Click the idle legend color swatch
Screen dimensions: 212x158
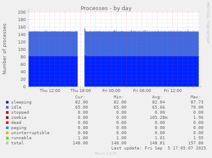7,107
